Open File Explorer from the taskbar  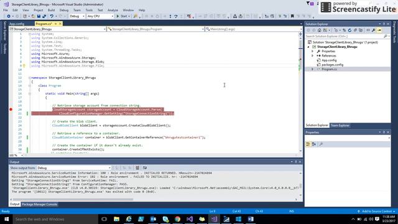(116, 219)
